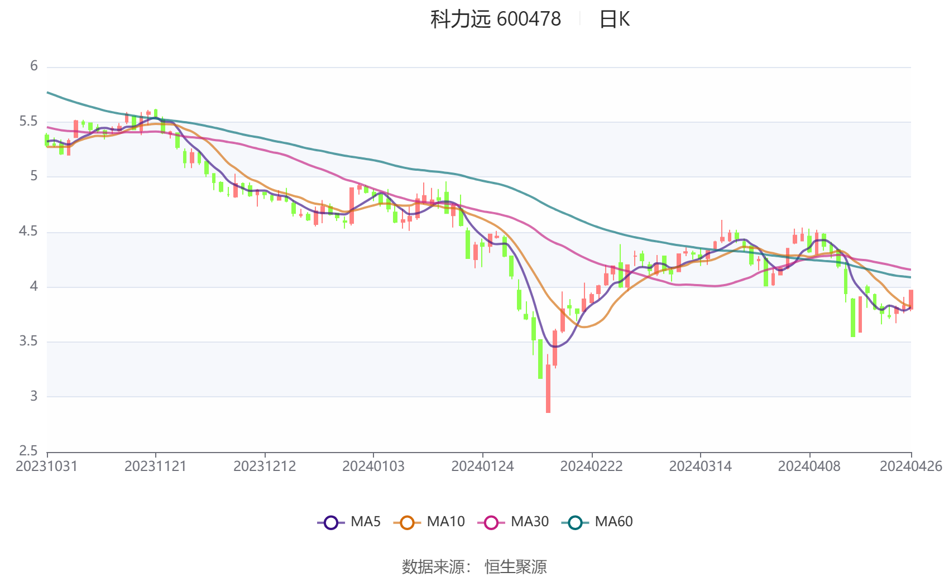The width and height of the screenshot is (949, 577).
Task: Toggle the MA30 legend series
Action: 513,522
